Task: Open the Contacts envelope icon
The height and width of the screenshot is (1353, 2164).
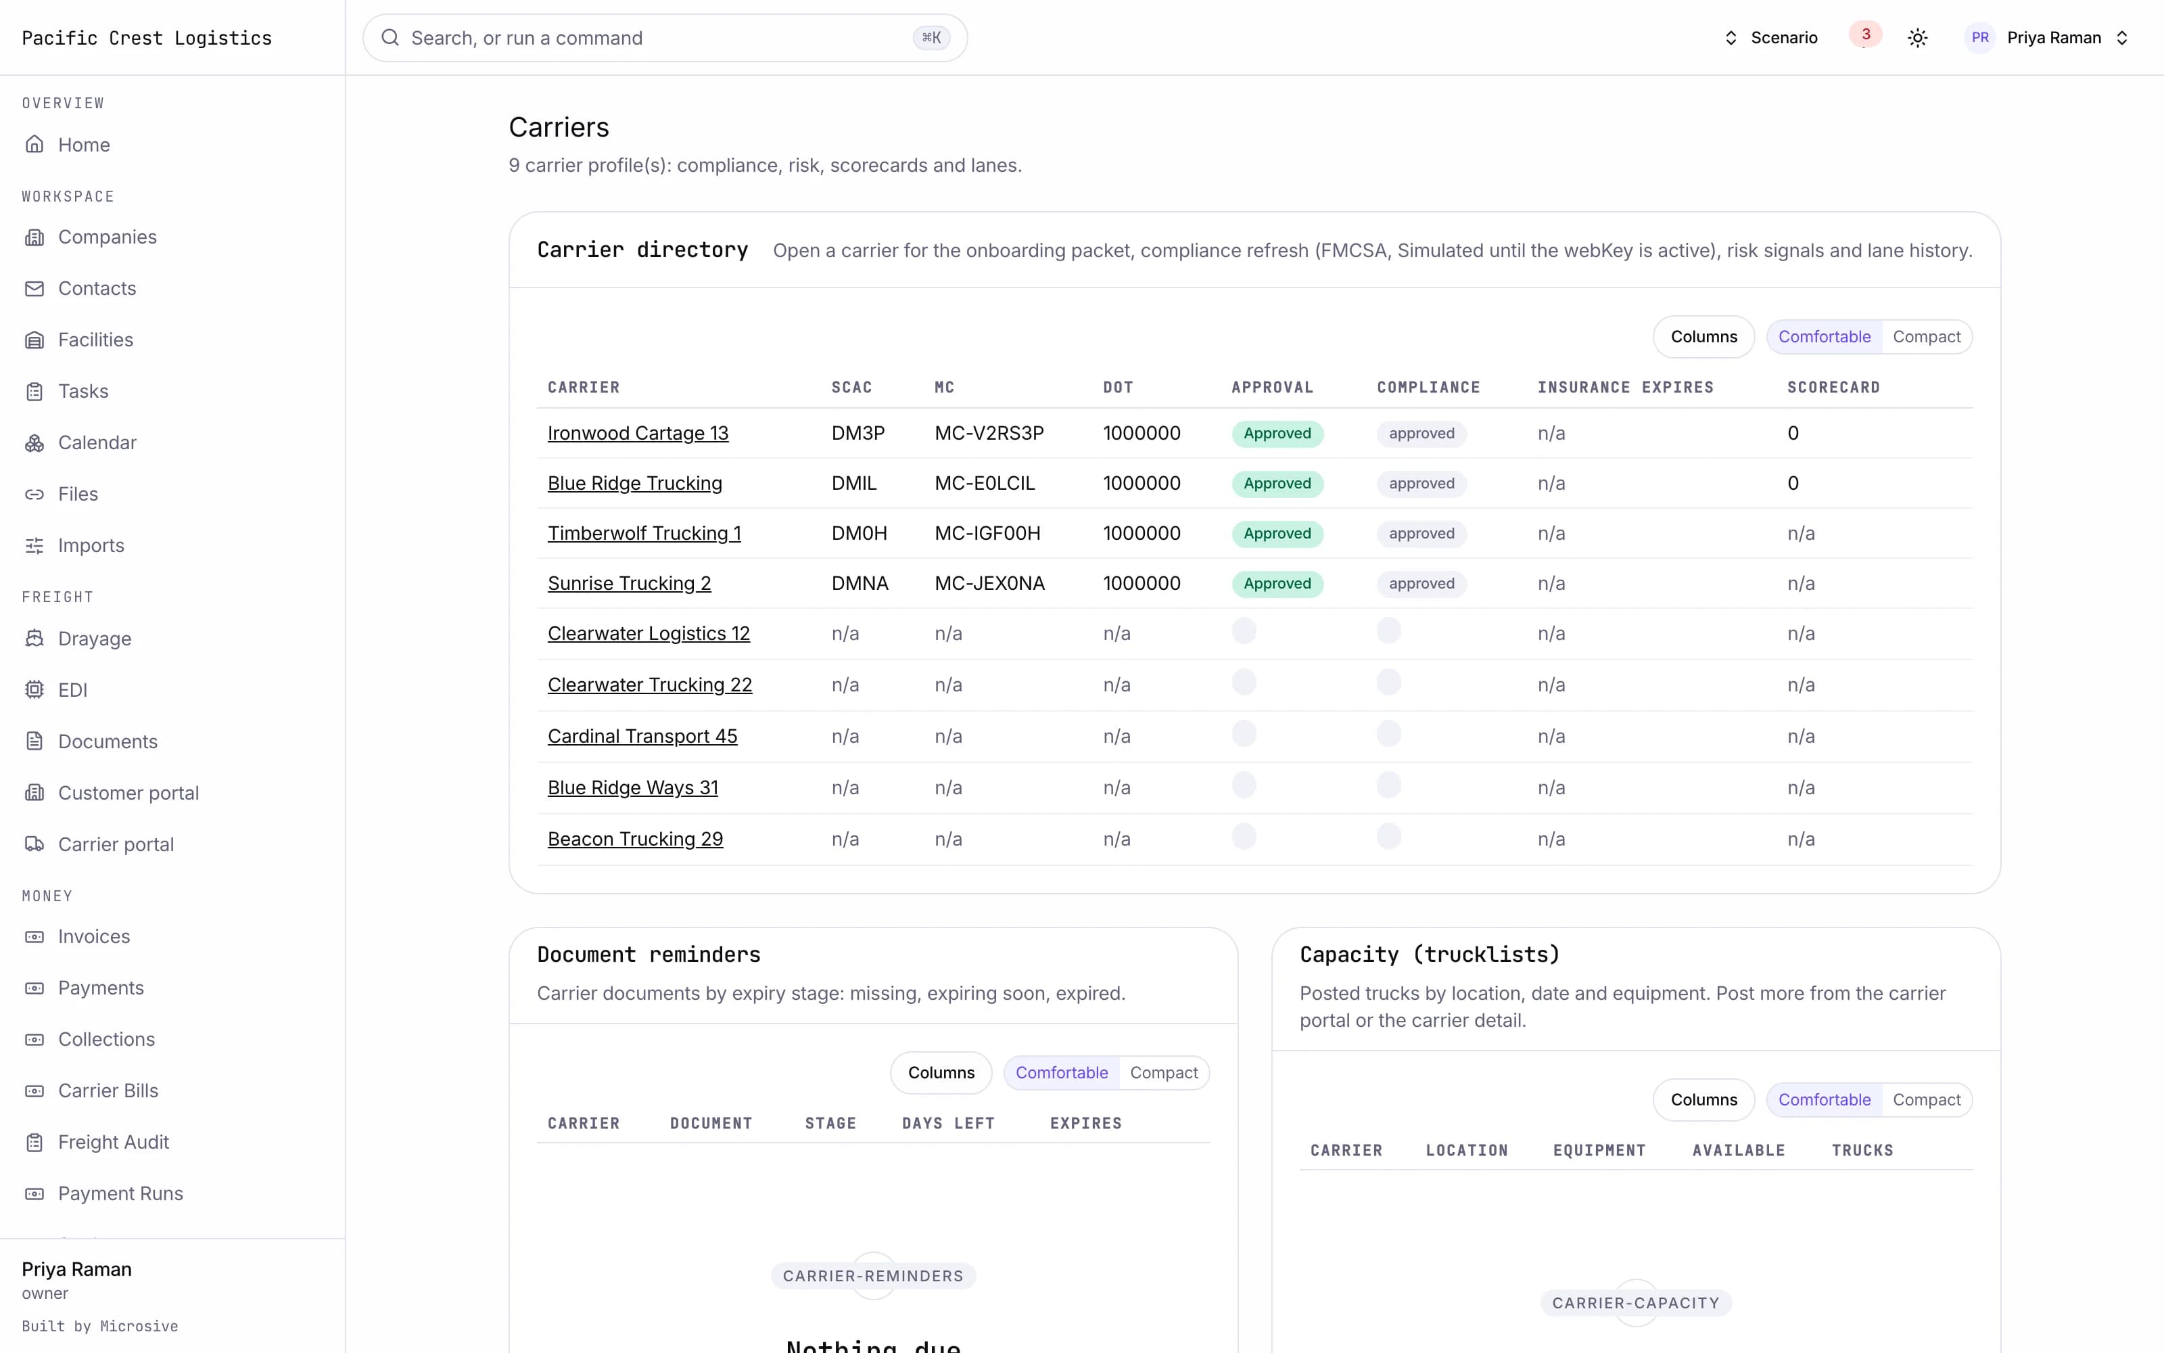Action: tap(34, 288)
